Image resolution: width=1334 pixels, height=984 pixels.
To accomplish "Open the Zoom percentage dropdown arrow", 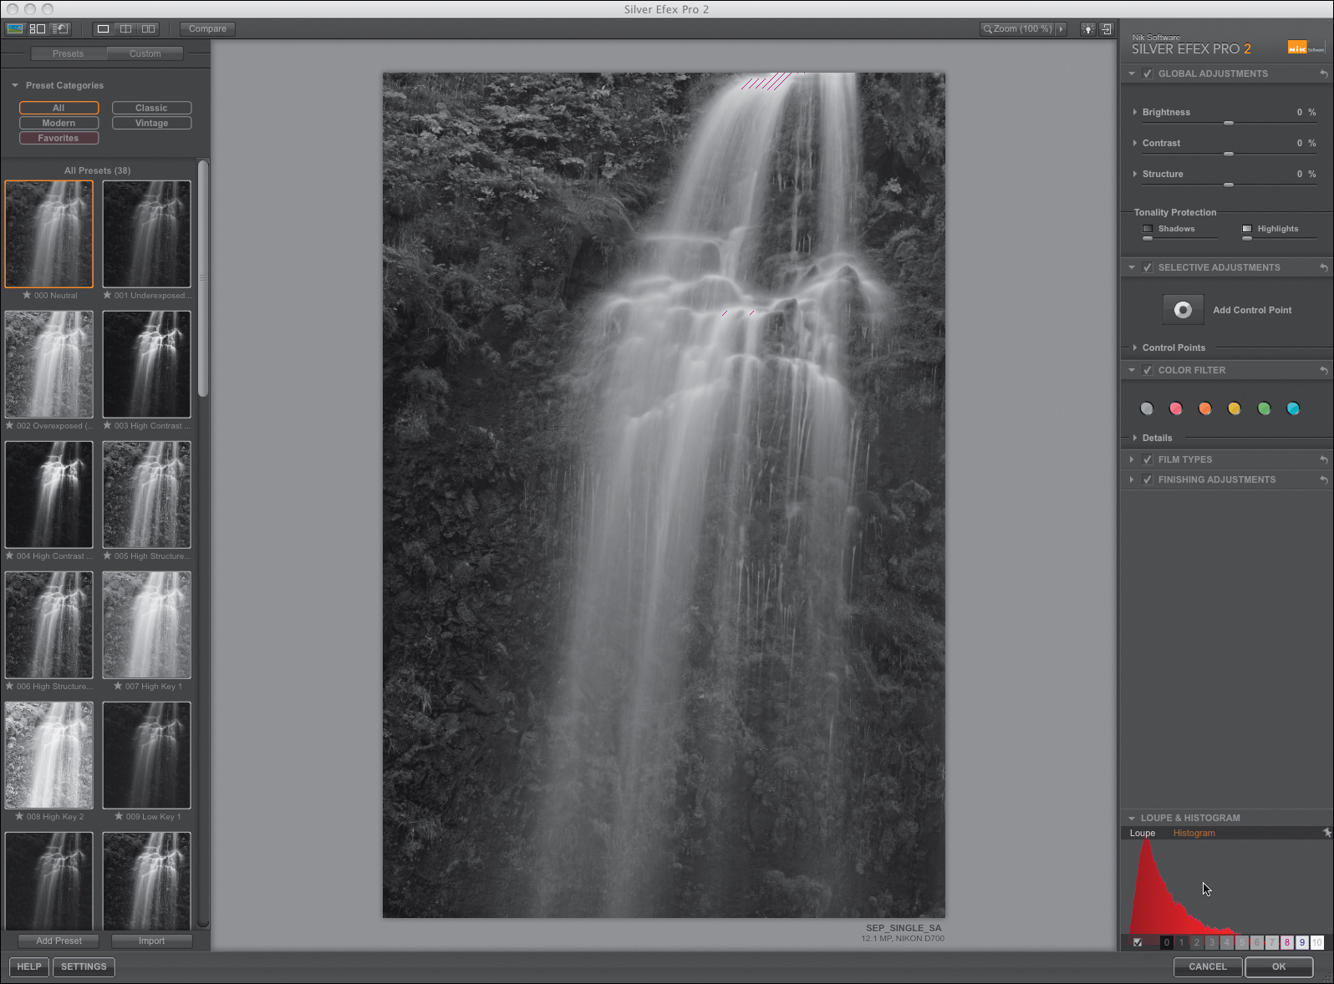I will point(1062,29).
